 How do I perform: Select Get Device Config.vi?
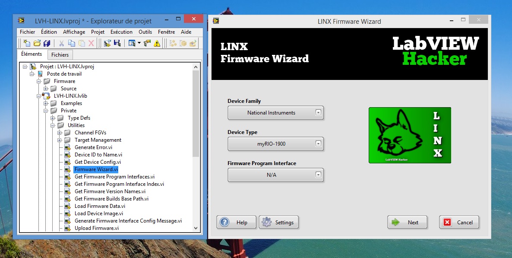[x=98, y=162]
